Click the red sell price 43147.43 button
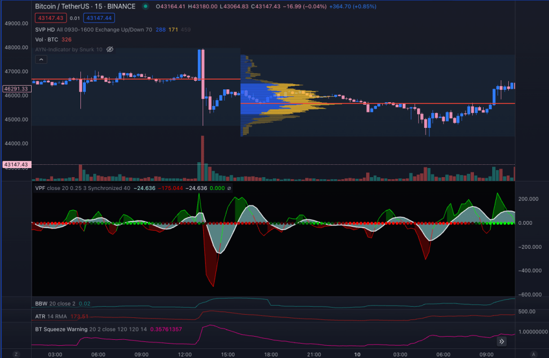 pos(51,18)
